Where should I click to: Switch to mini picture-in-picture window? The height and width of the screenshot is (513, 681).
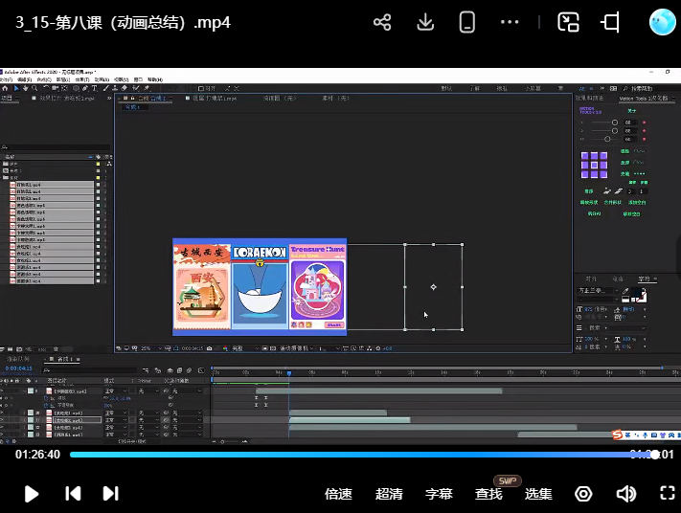click(x=569, y=22)
